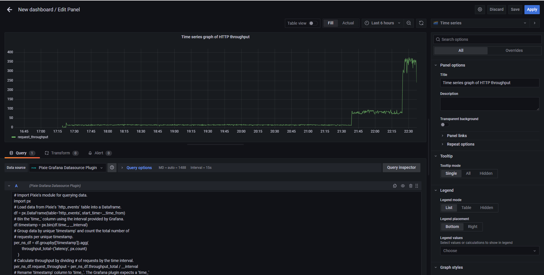Open dashboard settings gear icon
This screenshot has height=275, width=544.
click(x=480, y=9)
